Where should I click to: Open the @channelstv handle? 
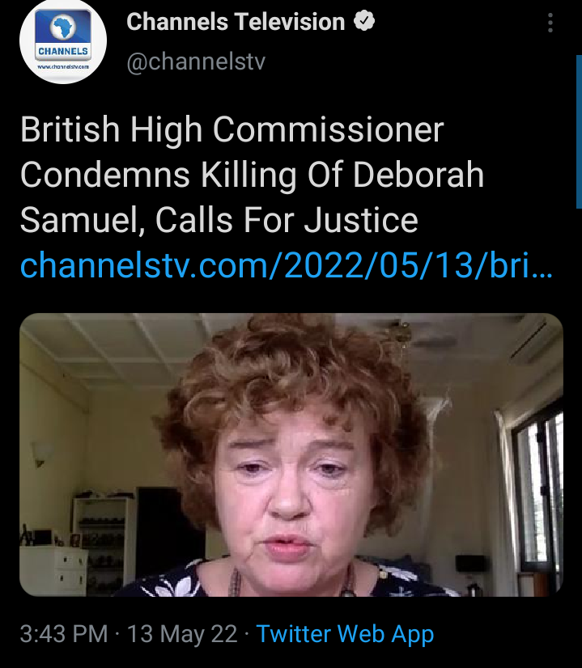pos(196,61)
